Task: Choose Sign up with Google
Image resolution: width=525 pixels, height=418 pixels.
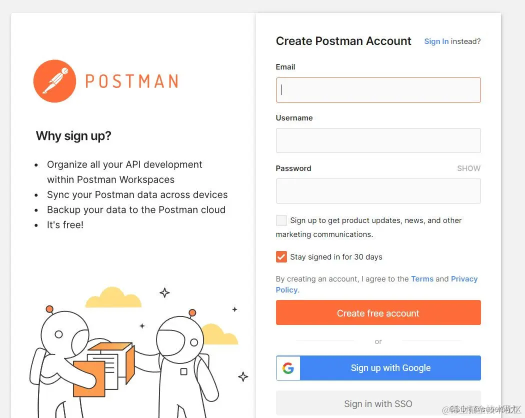Action: [x=378, y=368]
